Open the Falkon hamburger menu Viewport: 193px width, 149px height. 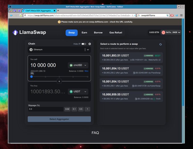point(181,15)
